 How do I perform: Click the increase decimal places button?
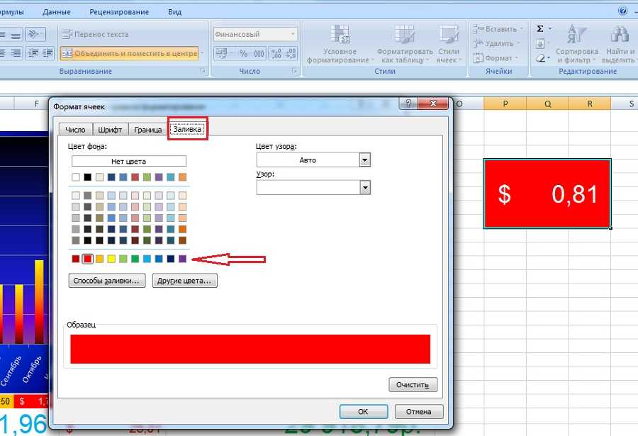[x=275, y=54]
